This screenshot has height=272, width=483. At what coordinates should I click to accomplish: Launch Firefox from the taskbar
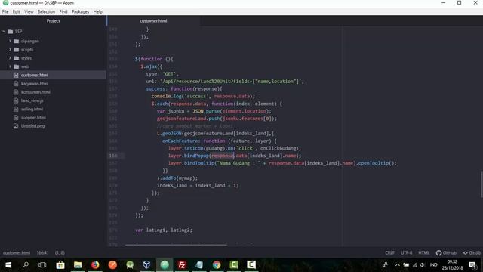(x=95, y=265)
